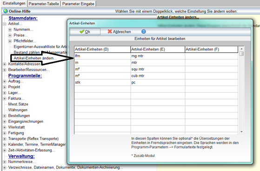Expand the Transporte (Reflex Transporte) node
Screen dimensions: 260x171
point(5,139)
